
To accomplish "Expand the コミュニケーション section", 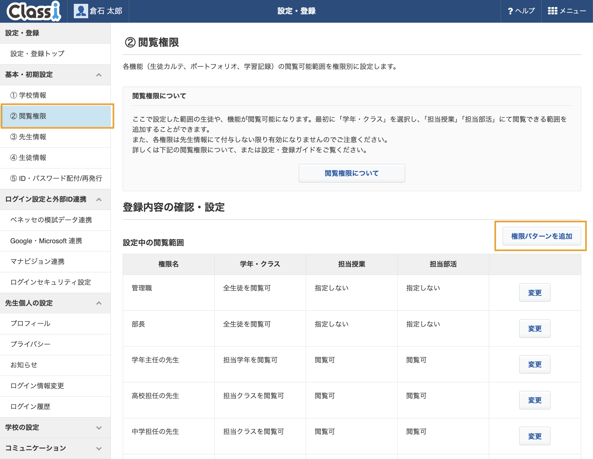I will (x=55, y=448).
